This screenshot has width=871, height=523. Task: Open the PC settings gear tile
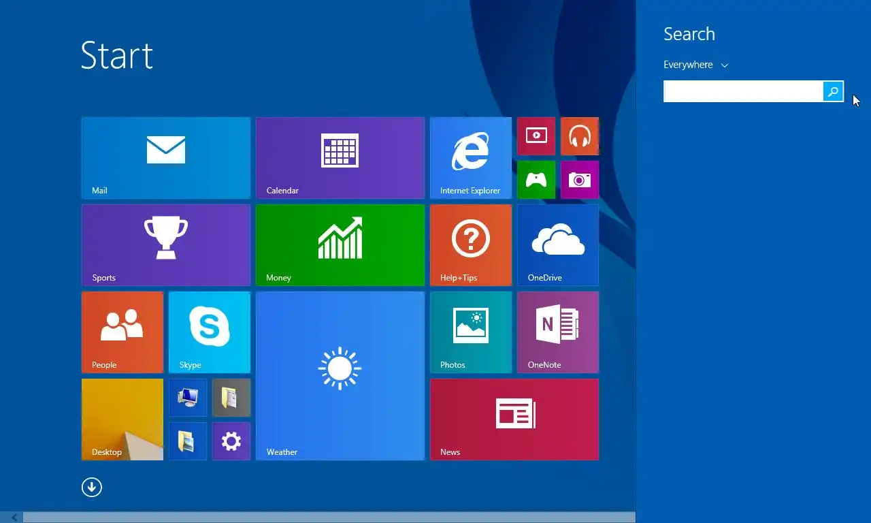click(x=231, y=441)
